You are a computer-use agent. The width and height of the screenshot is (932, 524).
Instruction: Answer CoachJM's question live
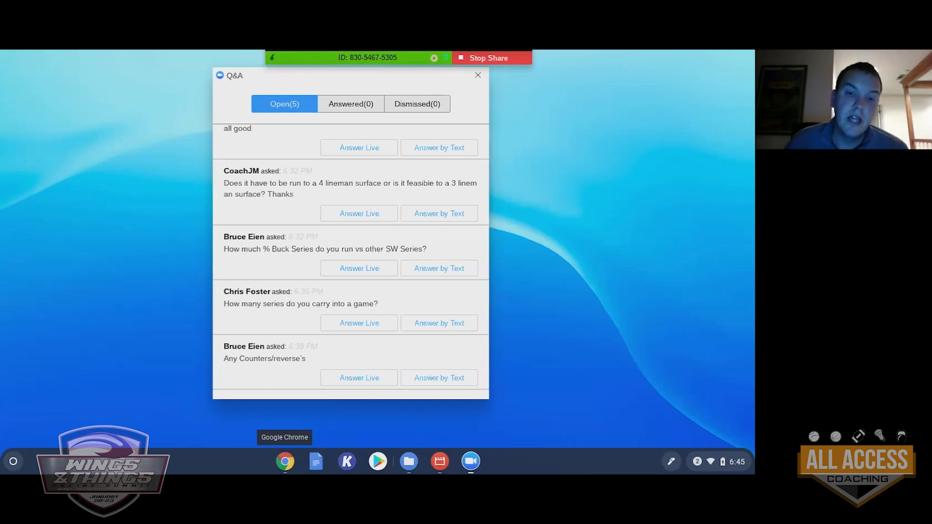pyautogui.click(x=359, y=213)
